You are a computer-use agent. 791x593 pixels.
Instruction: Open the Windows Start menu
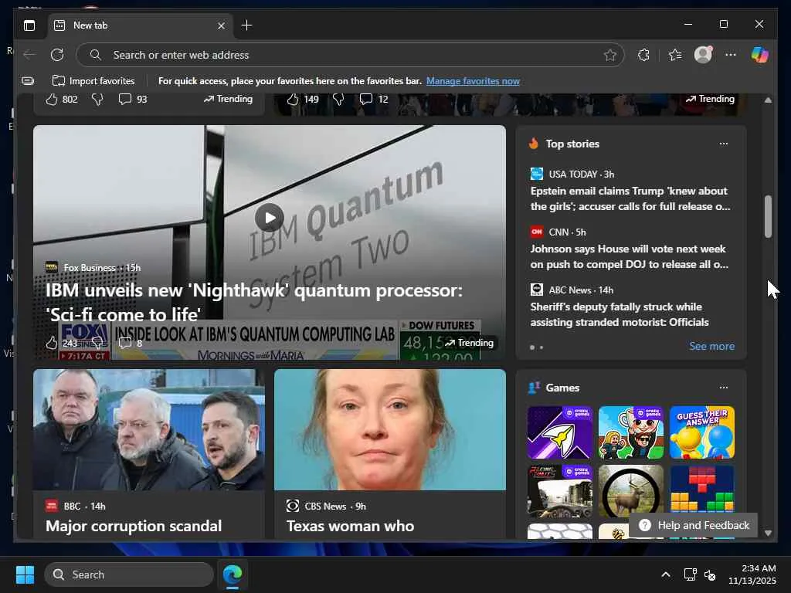click(x=25, y=574)
